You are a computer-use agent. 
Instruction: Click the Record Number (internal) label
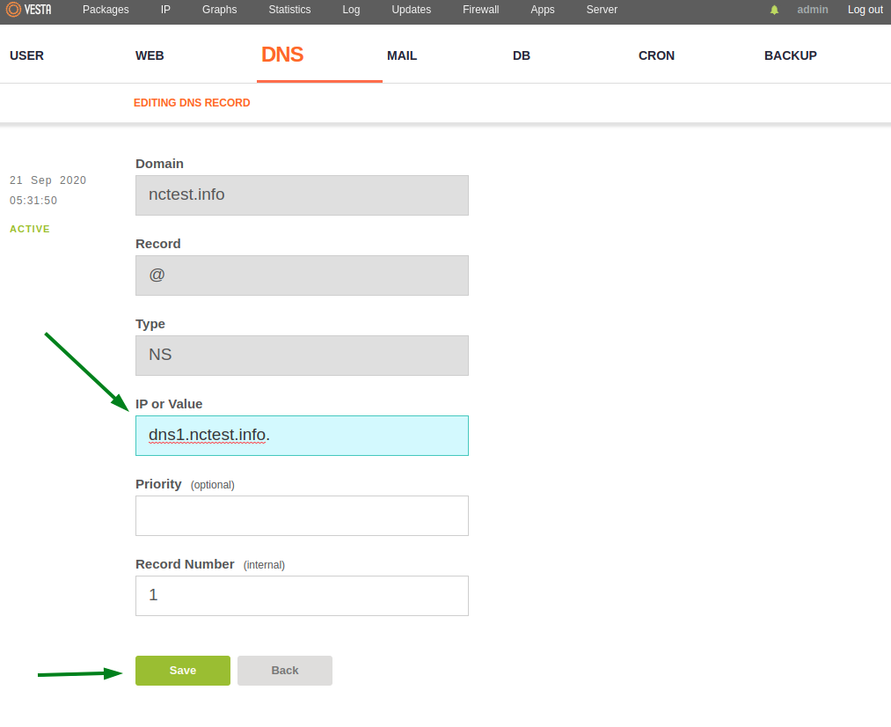pos(209,564)
